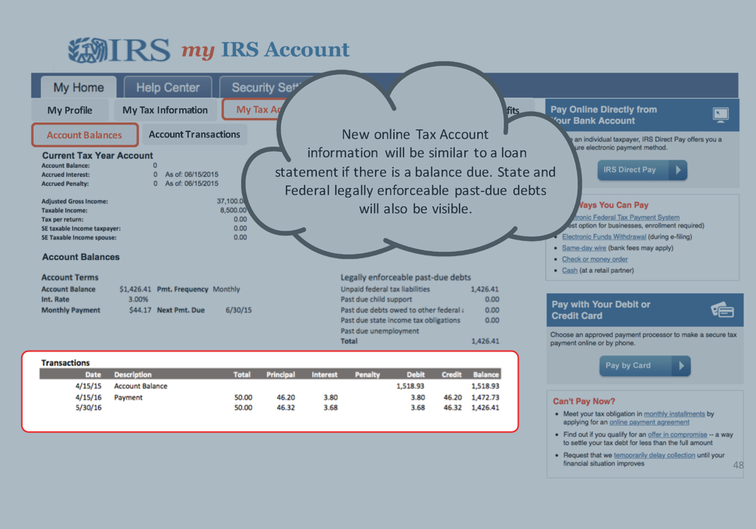This screenshot has width=756, height=529.
Task: Open the Cash payment link
Action: [569, 271]
